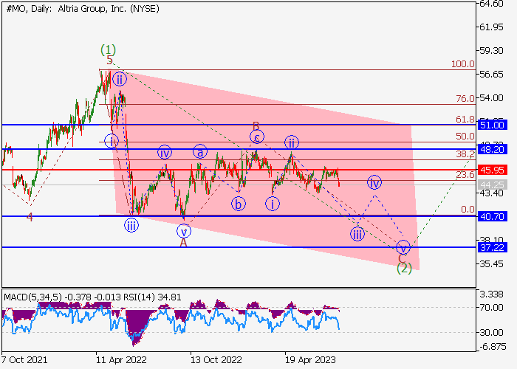517x369 pixels.
Task: Select the blue 51.00 price level tag
Action: coord(493,125)
